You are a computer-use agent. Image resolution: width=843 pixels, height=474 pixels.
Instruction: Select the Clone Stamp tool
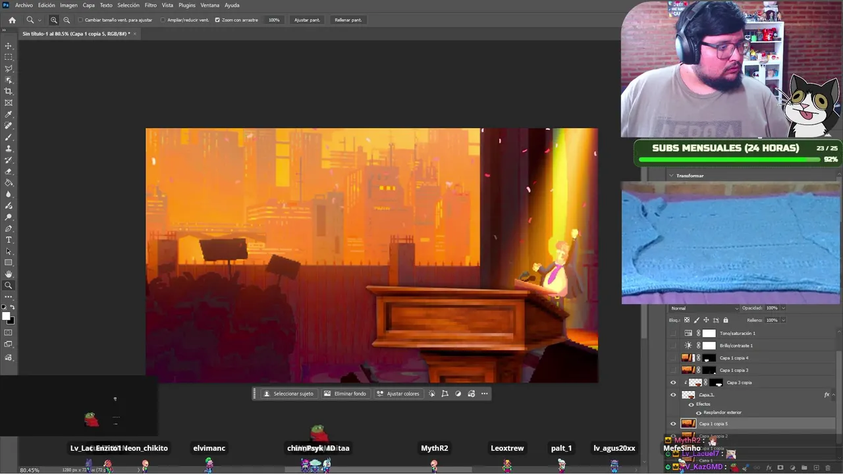(x=9, y=149)
